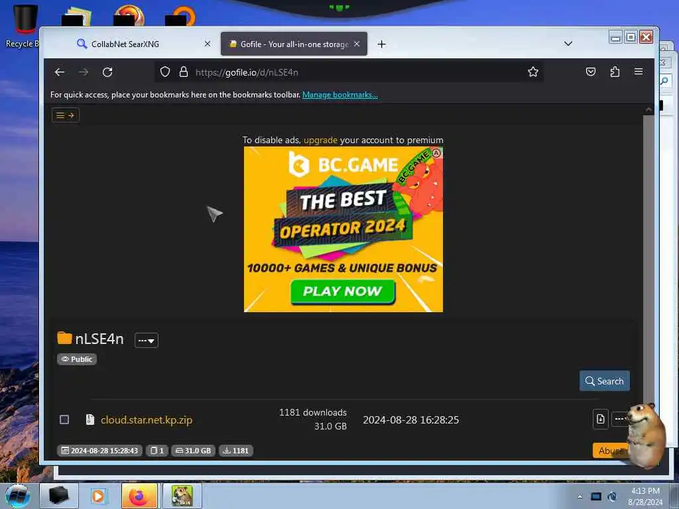Reload the gofile page

(107, 72)
